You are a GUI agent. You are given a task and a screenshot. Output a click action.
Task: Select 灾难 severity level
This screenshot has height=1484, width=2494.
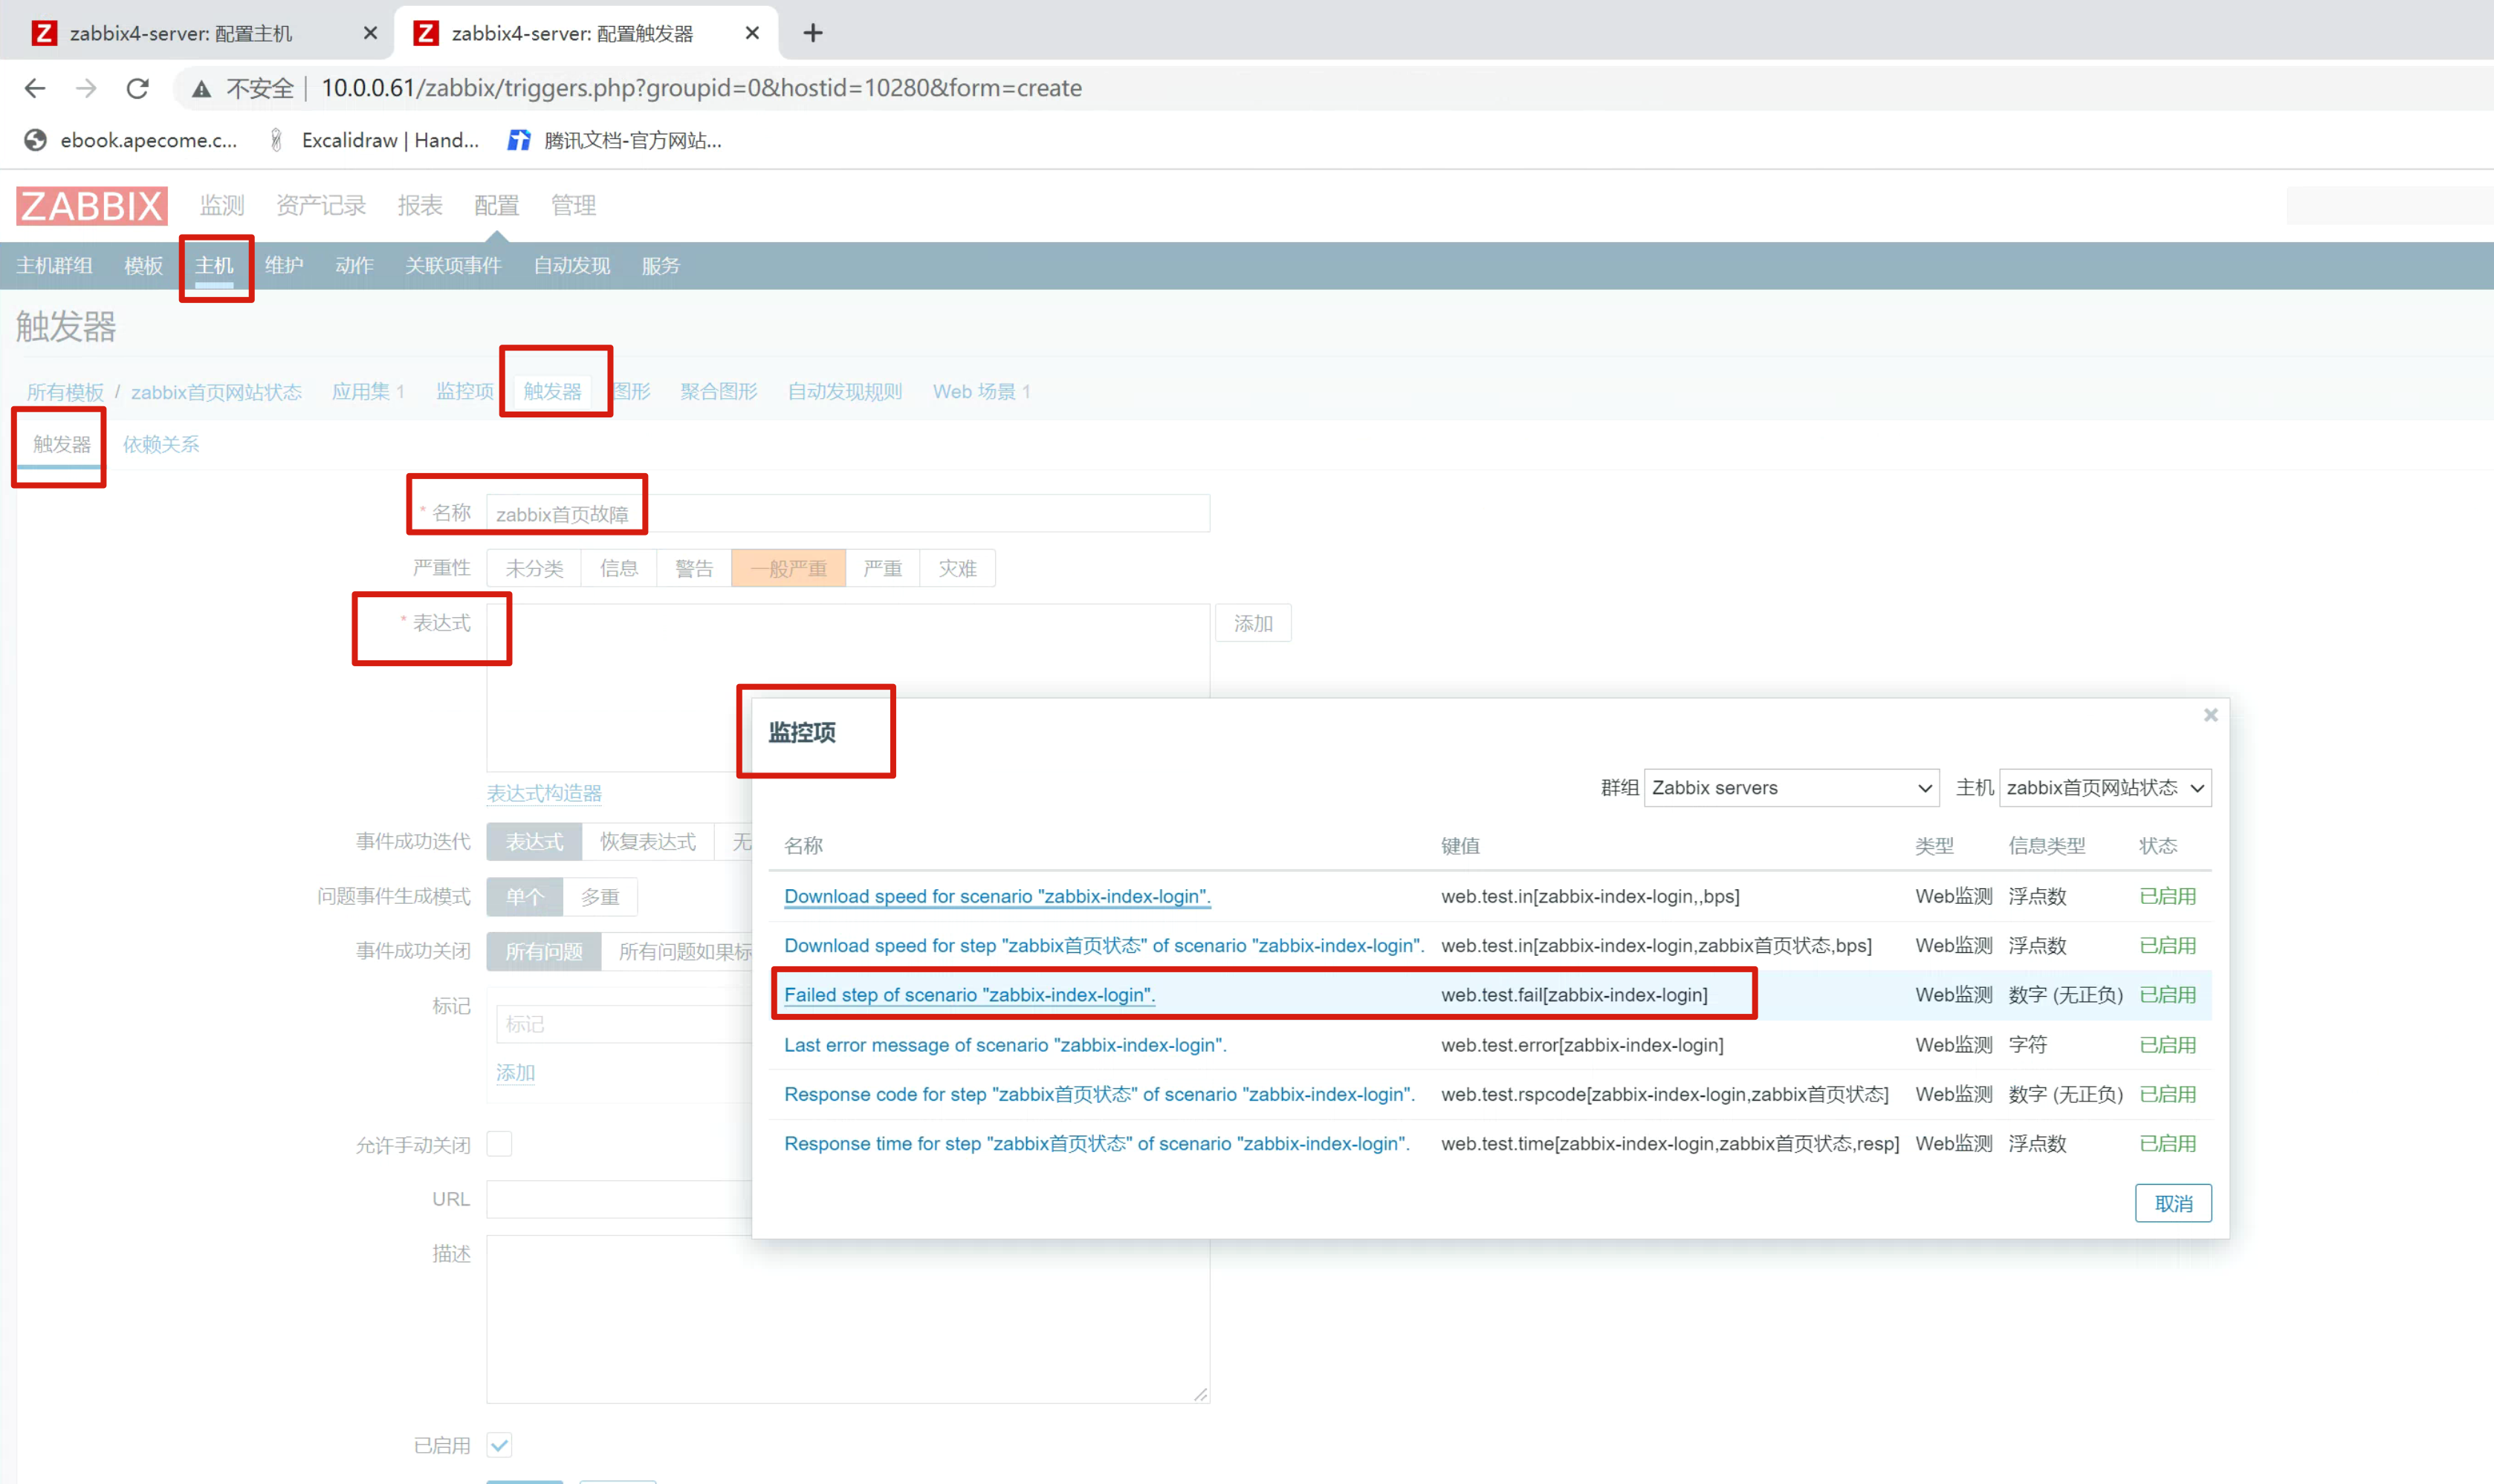point(956,568)
